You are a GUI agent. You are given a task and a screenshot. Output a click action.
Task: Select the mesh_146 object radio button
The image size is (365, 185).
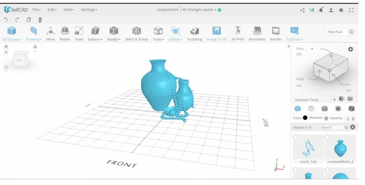click(295, 137)
